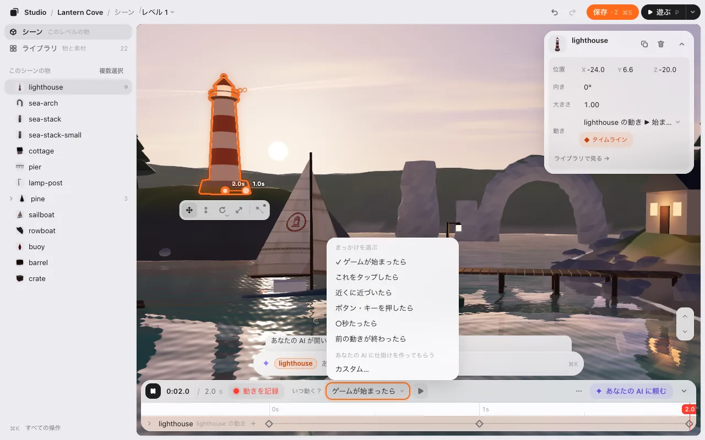
Task: Click the timeline keyframe at 0s
Action: [x=269, y=424]
